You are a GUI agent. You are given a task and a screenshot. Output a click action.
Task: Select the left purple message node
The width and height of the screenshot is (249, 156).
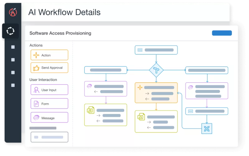(106, 89)
